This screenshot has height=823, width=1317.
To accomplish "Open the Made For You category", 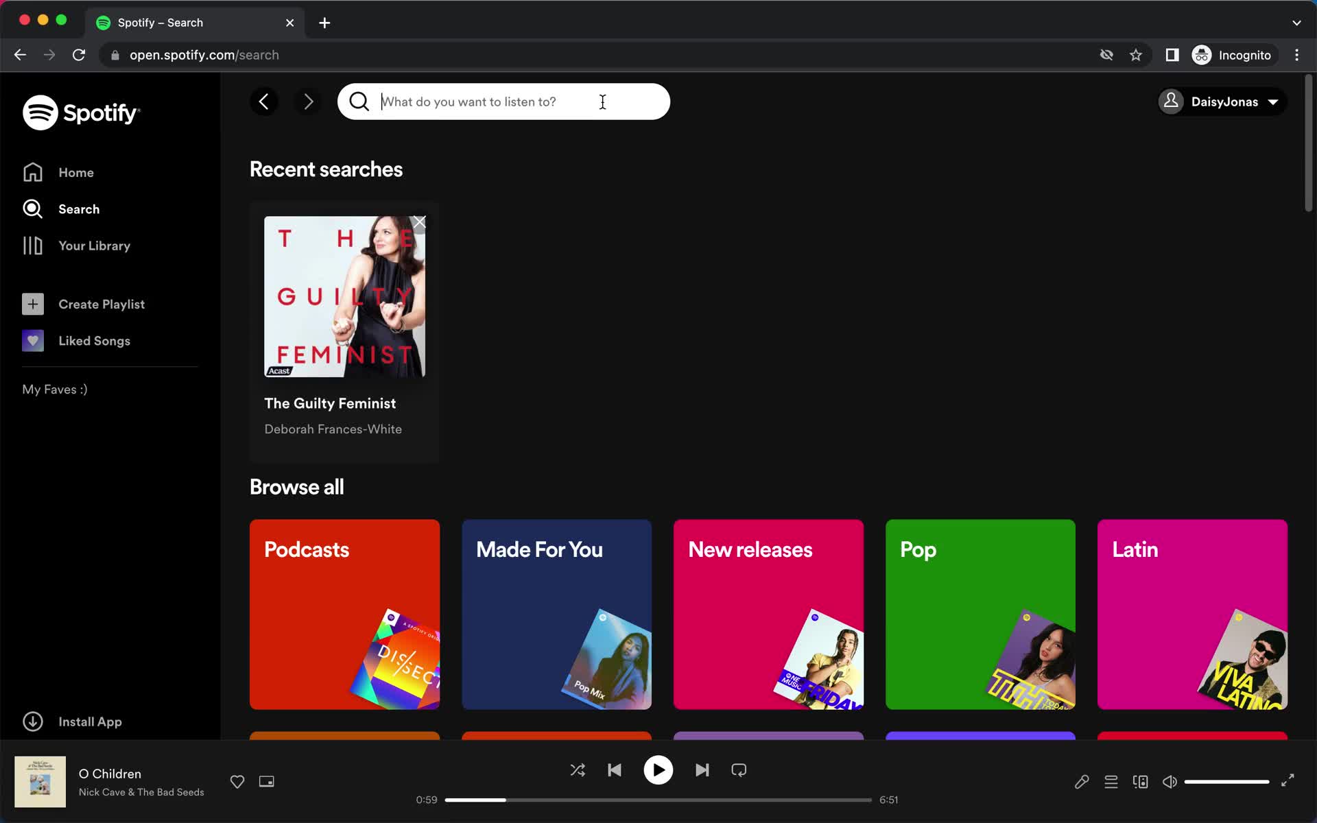I will click(556, 614).
